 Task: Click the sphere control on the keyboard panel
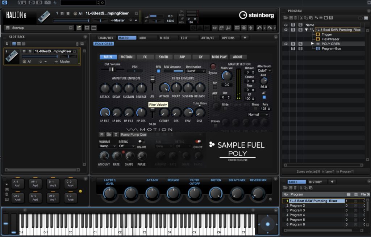[x=268, y=224]
